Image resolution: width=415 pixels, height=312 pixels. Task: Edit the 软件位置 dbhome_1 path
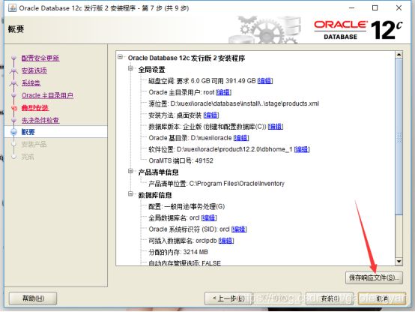point(302,149)
